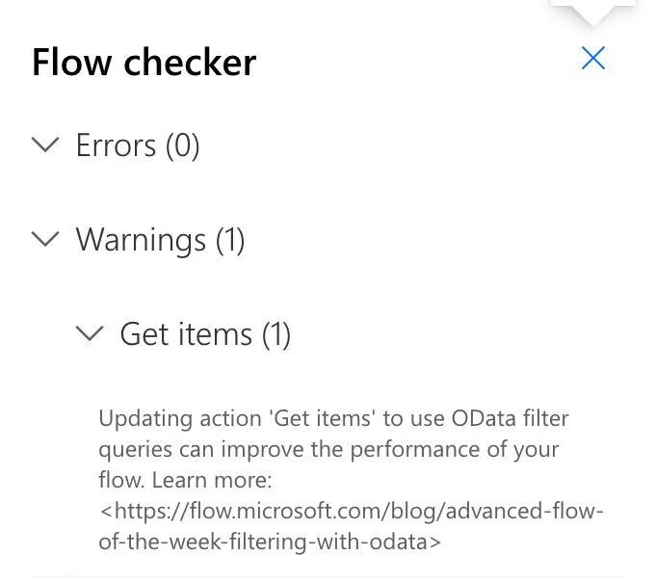The image size is (655, 582).
Task: Click the divider line below the warning
Action: (x=327, y=577)
